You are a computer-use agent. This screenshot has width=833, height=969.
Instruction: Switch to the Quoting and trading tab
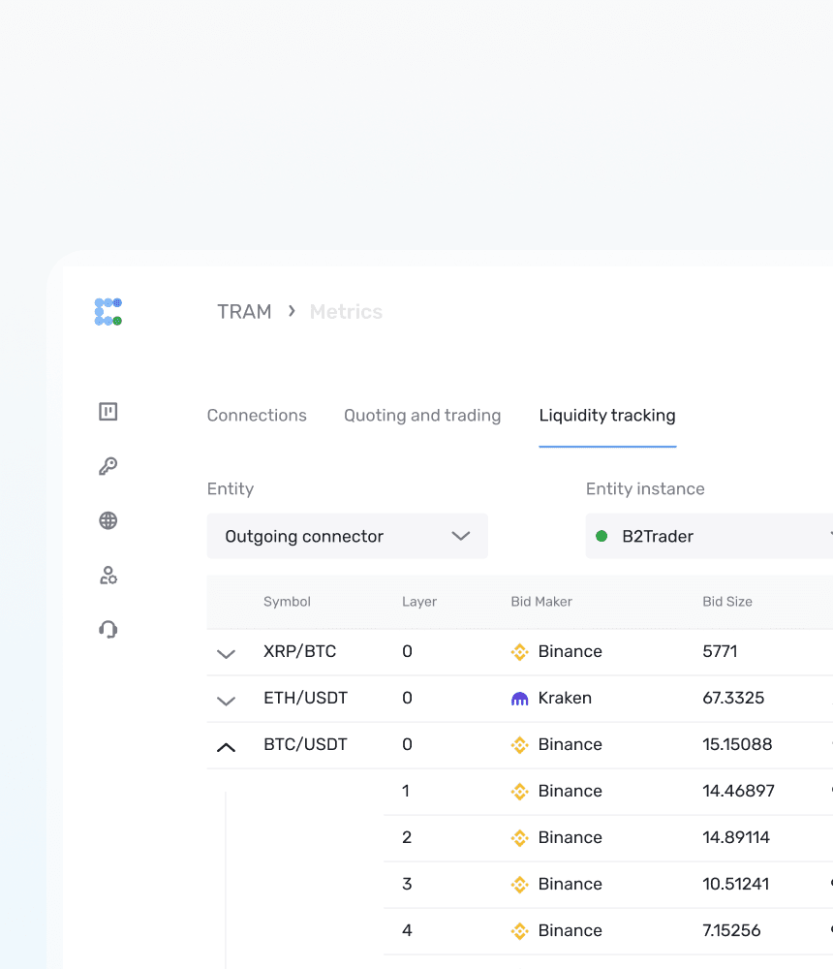422,416
